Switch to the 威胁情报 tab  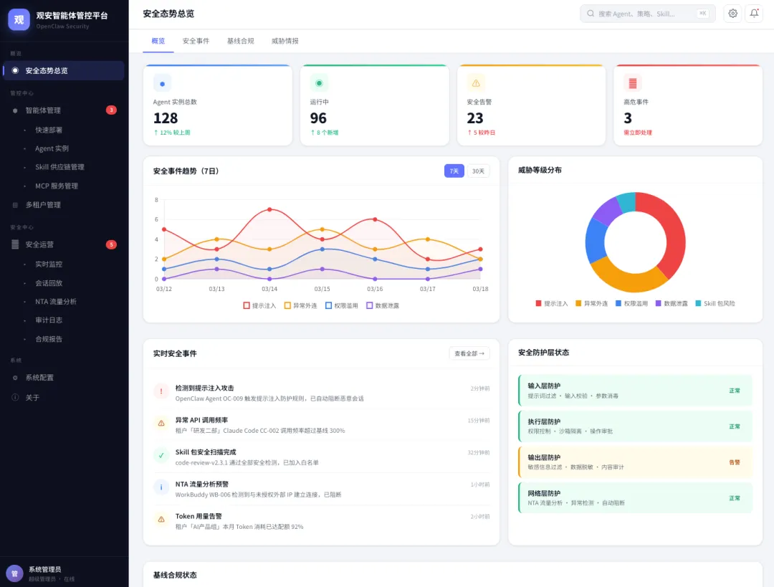[285, 41]
